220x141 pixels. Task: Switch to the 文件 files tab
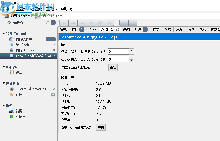[x=78, y=30]
